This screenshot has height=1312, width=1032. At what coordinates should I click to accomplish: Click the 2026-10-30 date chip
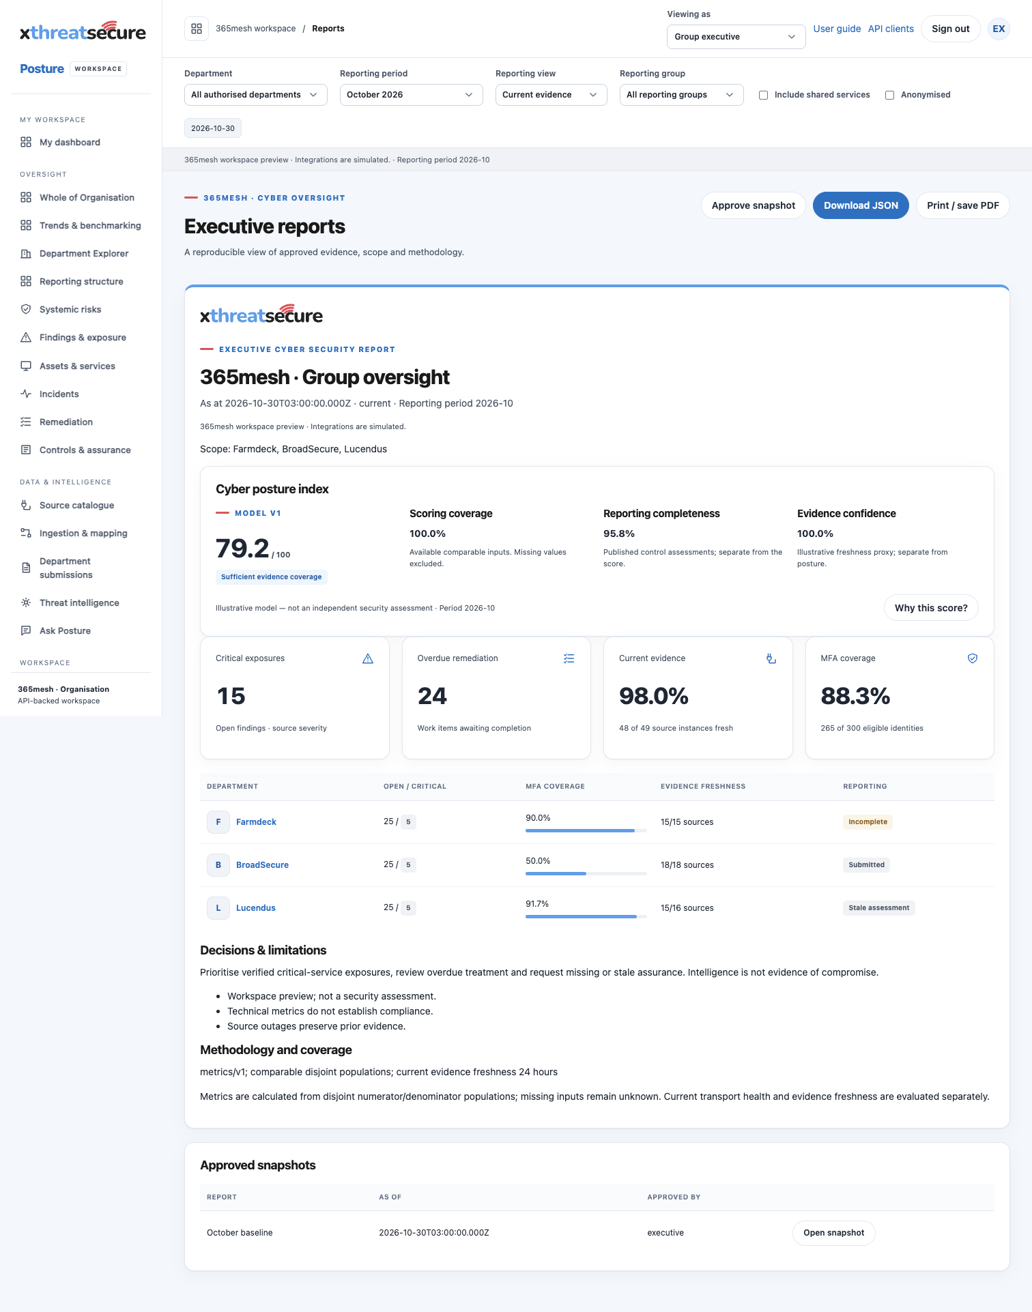pos(213,128)
